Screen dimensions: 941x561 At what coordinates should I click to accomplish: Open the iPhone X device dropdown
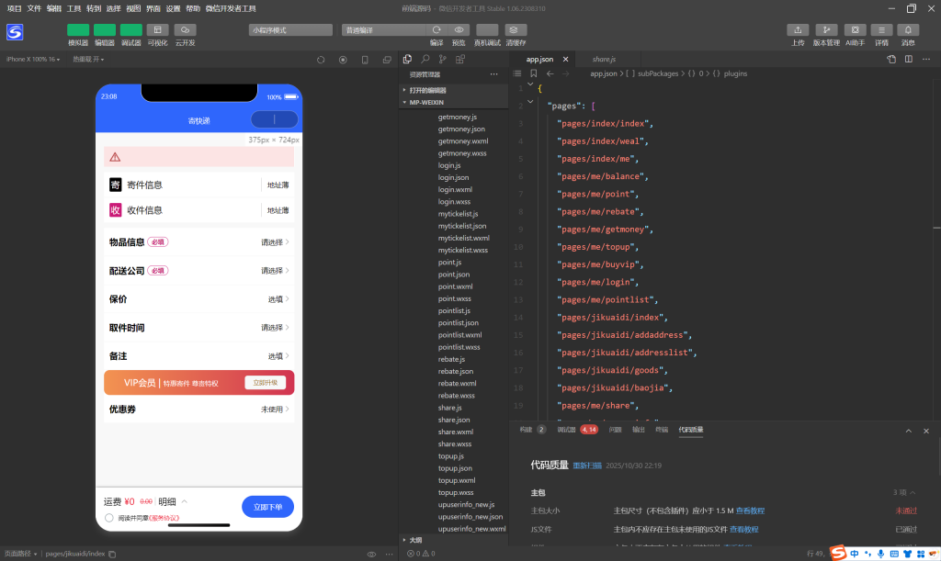[32, 60]
